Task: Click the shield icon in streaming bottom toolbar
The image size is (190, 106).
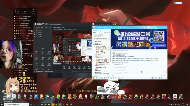Action: 74,67
